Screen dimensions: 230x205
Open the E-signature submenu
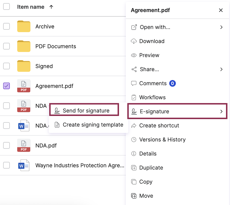(177, 111)
